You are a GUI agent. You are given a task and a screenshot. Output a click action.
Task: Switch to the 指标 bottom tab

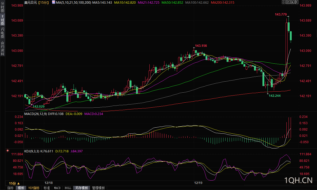[11, 188]
